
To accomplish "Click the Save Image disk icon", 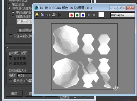I will (x=37, y=15).
